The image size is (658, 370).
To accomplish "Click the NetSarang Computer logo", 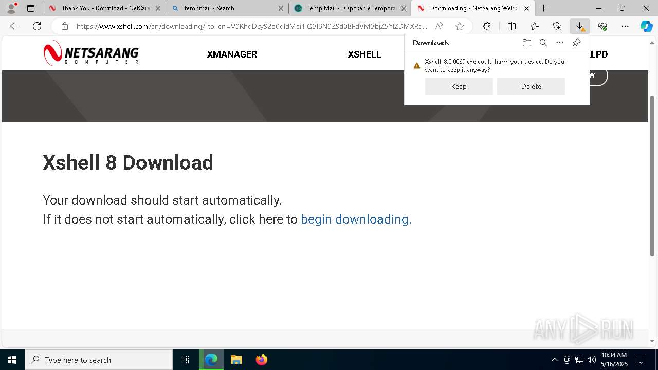I will click(x=91, y=53).
